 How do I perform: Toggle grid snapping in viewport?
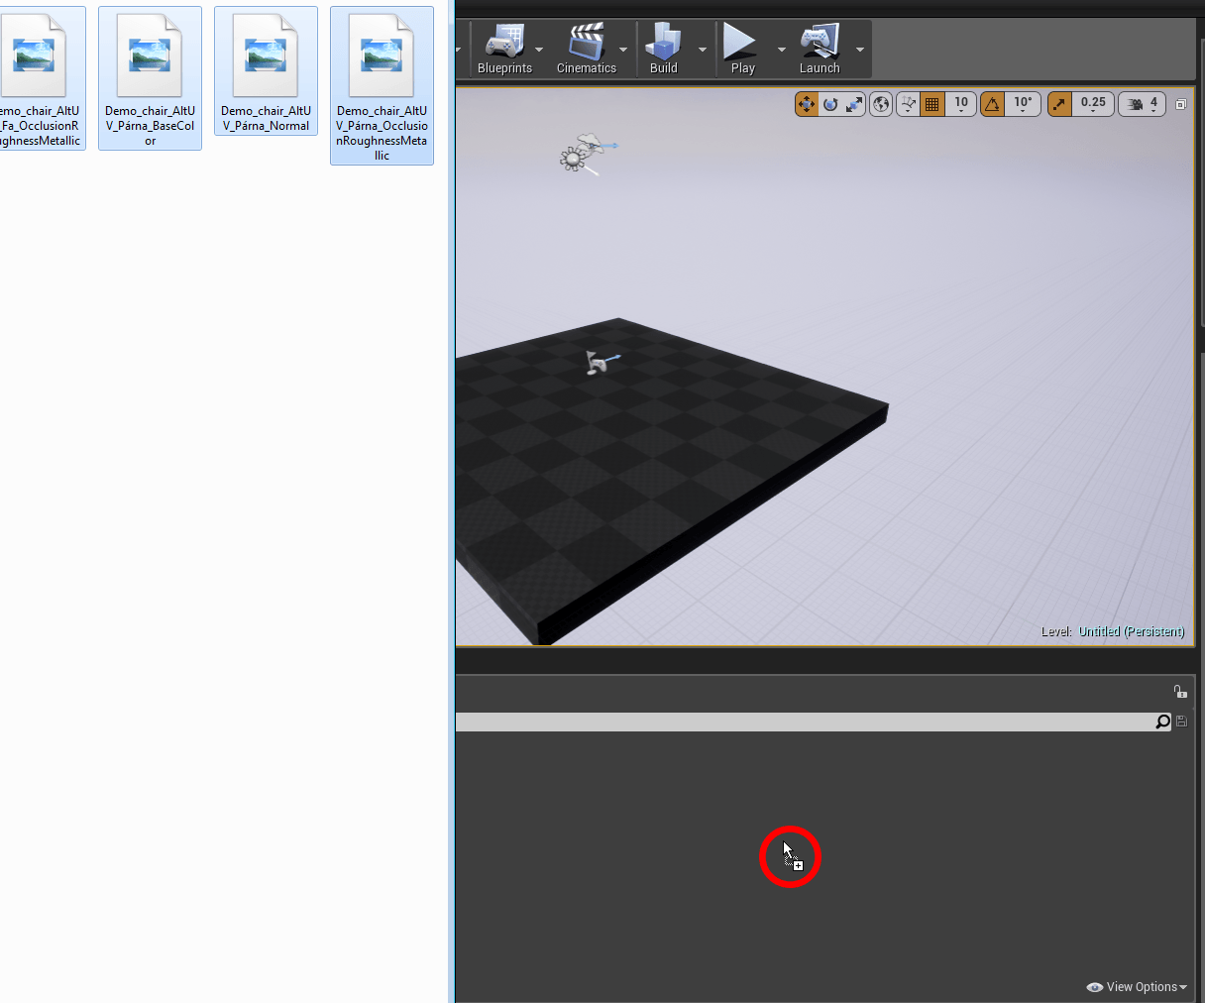pyautogui.click(x=932, y=104)
